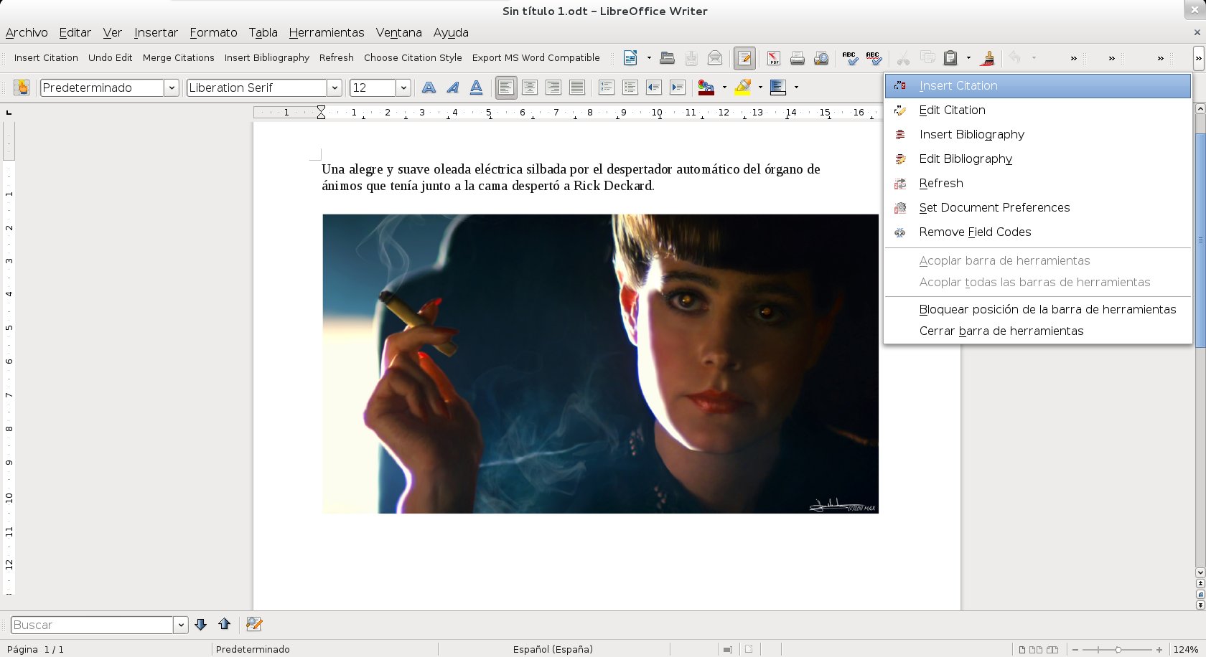Apply the font color button
Screen dimensions: 1206x657
pyautogui.click(x=706, y=88)
